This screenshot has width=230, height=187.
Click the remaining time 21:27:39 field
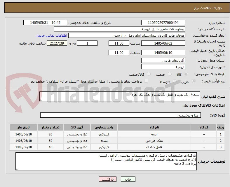tap(57, 43)
